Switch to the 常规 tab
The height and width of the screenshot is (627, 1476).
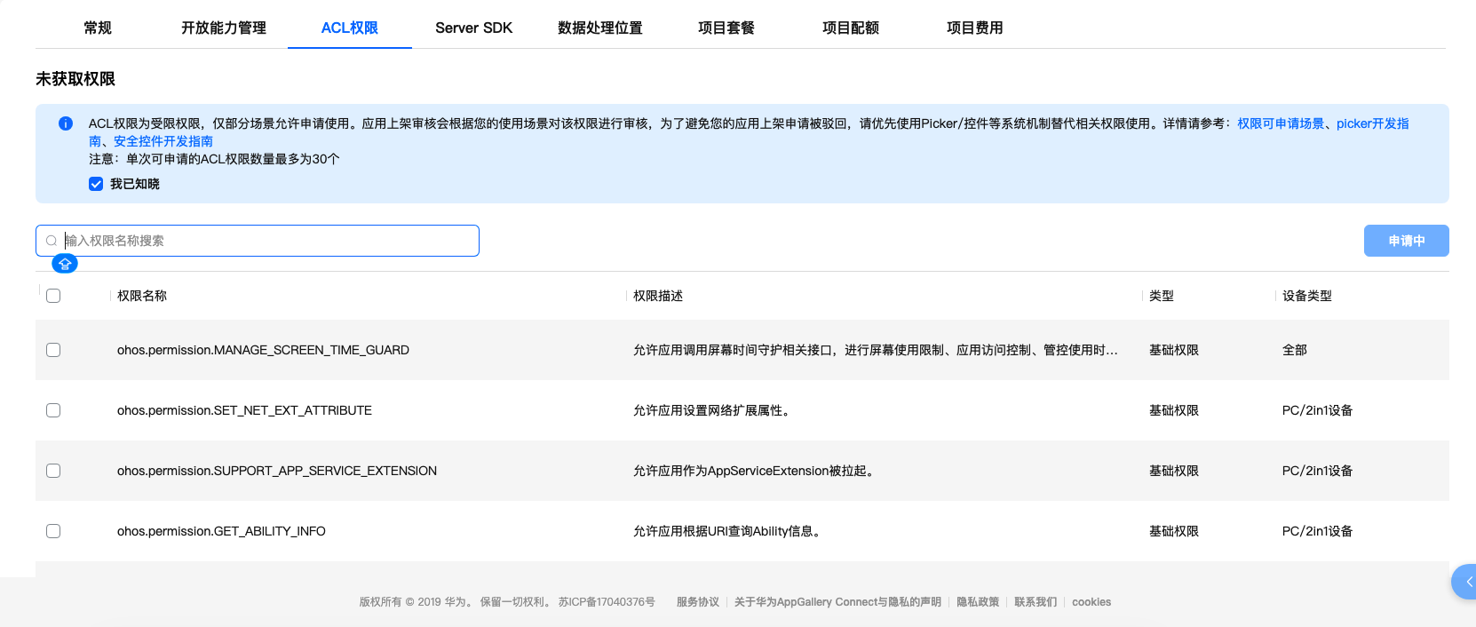tap(98, 28)
